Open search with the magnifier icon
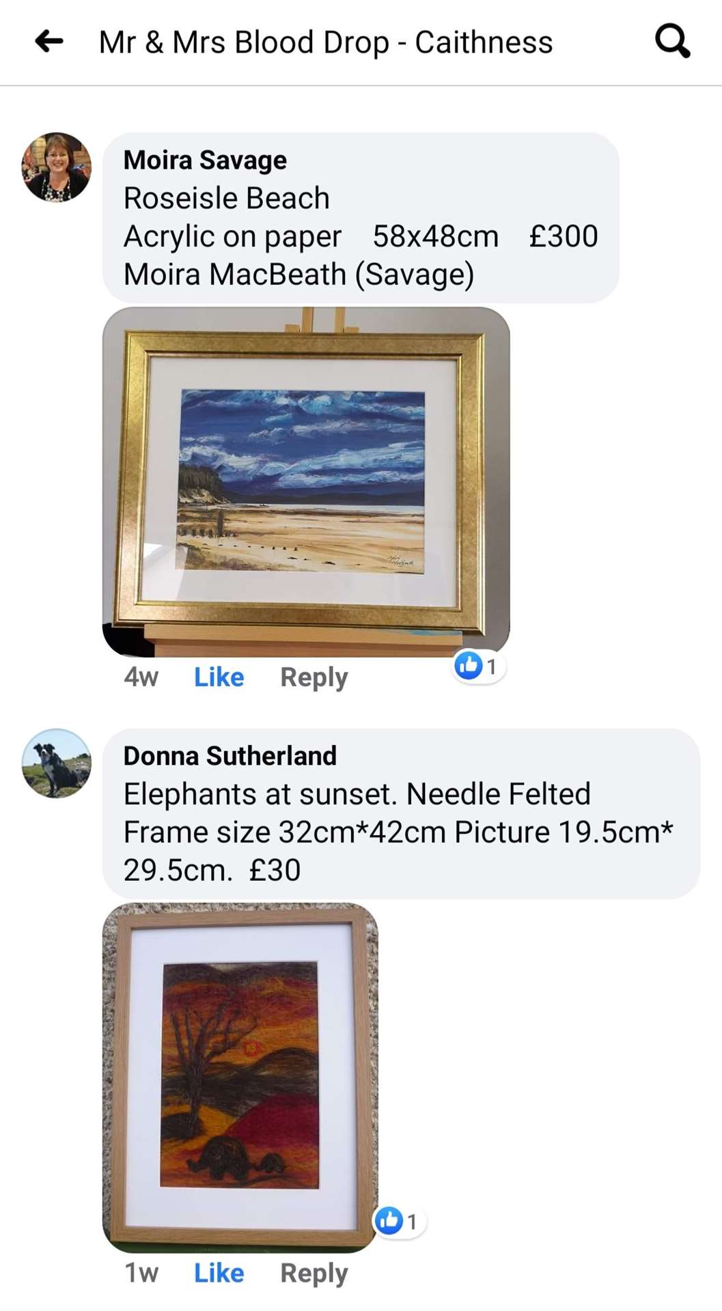The height and width of the screenshot is (1311, 722). [672, 41]
